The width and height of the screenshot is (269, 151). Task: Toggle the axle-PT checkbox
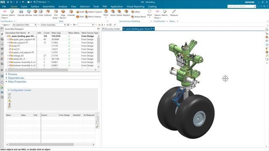[x=10, y=46]
